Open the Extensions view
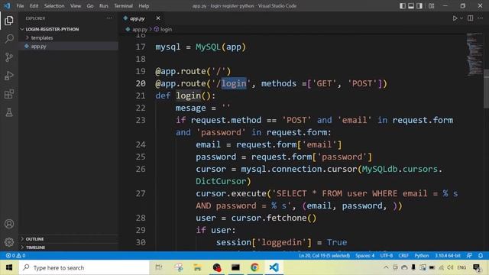Image resolution: width=489 pixels, height=275 pixels. point(9,94)
